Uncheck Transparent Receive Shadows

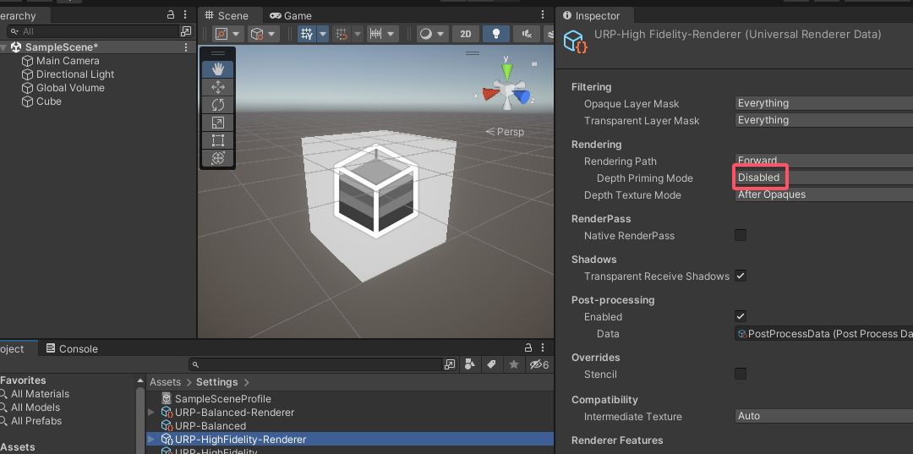click(741, 276)
